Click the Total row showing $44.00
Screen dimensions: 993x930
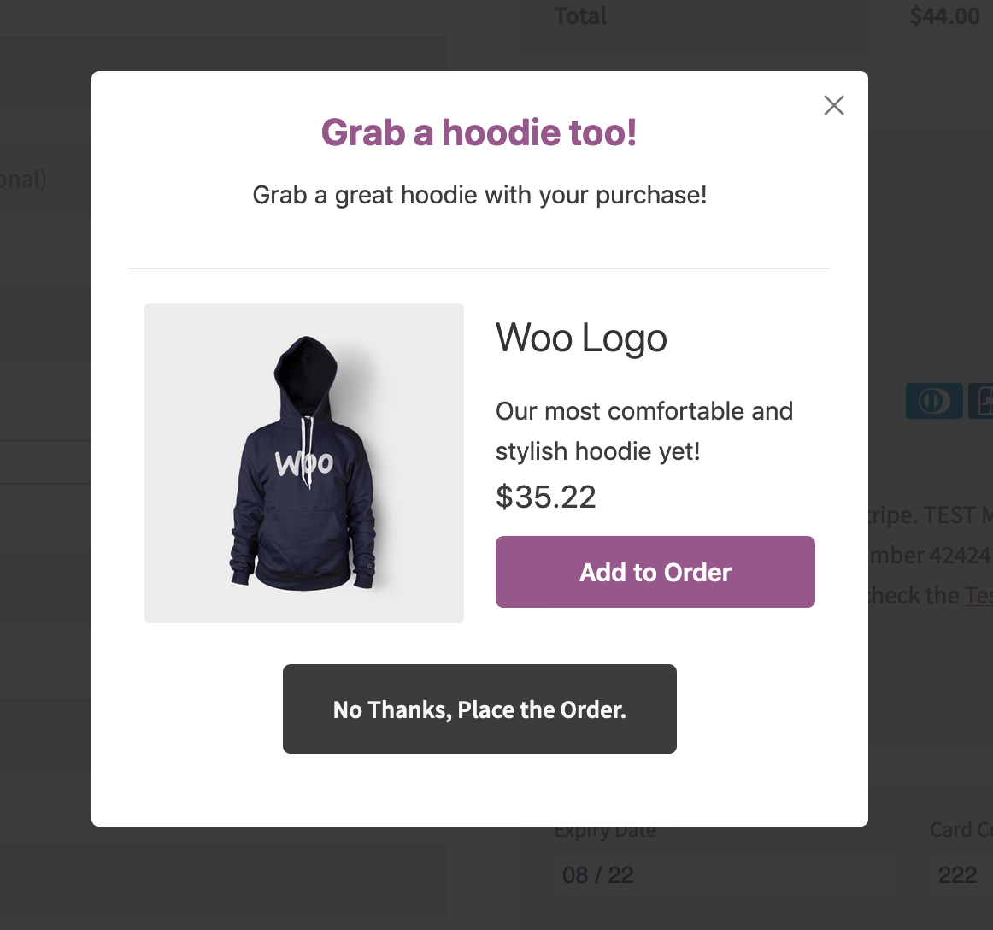(944, 16)
